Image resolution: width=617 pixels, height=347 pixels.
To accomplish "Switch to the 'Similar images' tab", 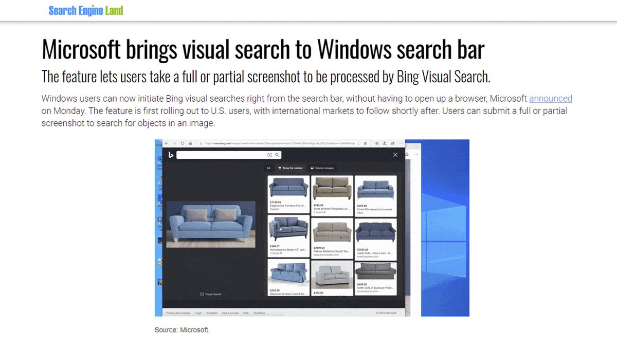I will coord(323,168).
